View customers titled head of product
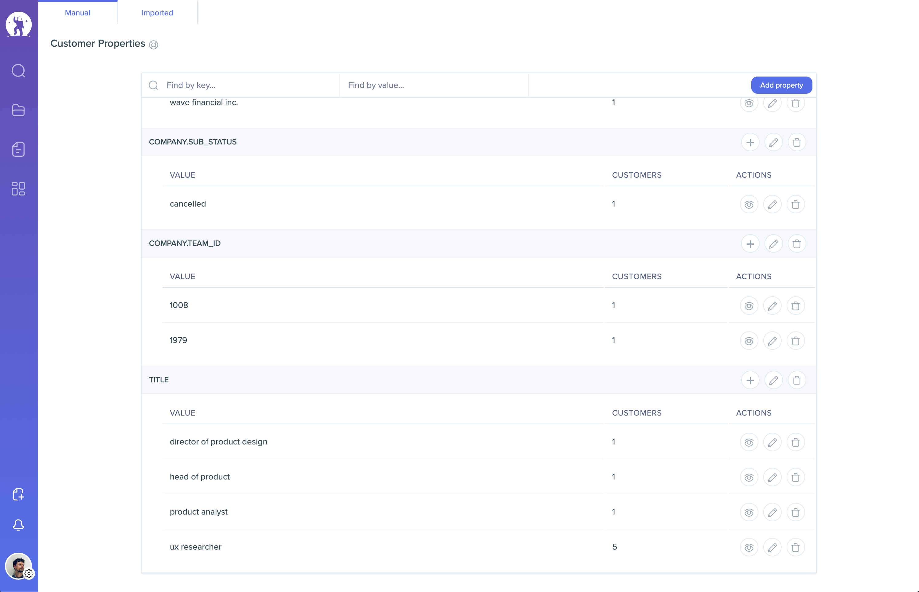This screenshot has width=919, height=592. [x=749, y=477]
